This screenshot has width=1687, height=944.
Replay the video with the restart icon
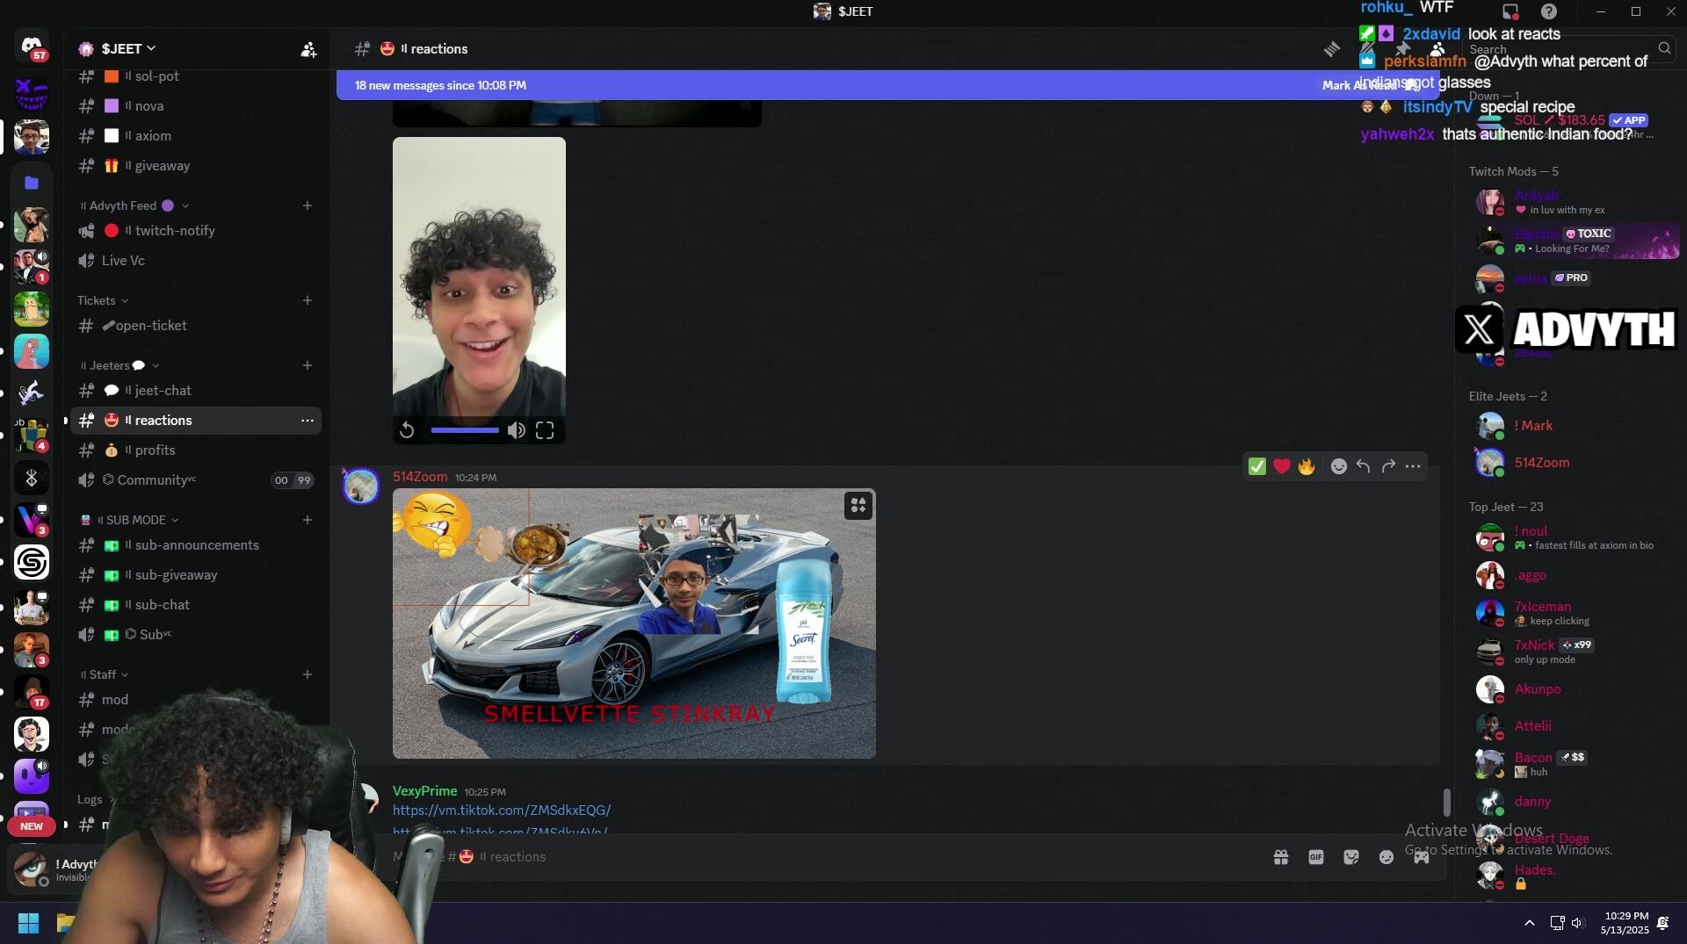click(407, 430)
